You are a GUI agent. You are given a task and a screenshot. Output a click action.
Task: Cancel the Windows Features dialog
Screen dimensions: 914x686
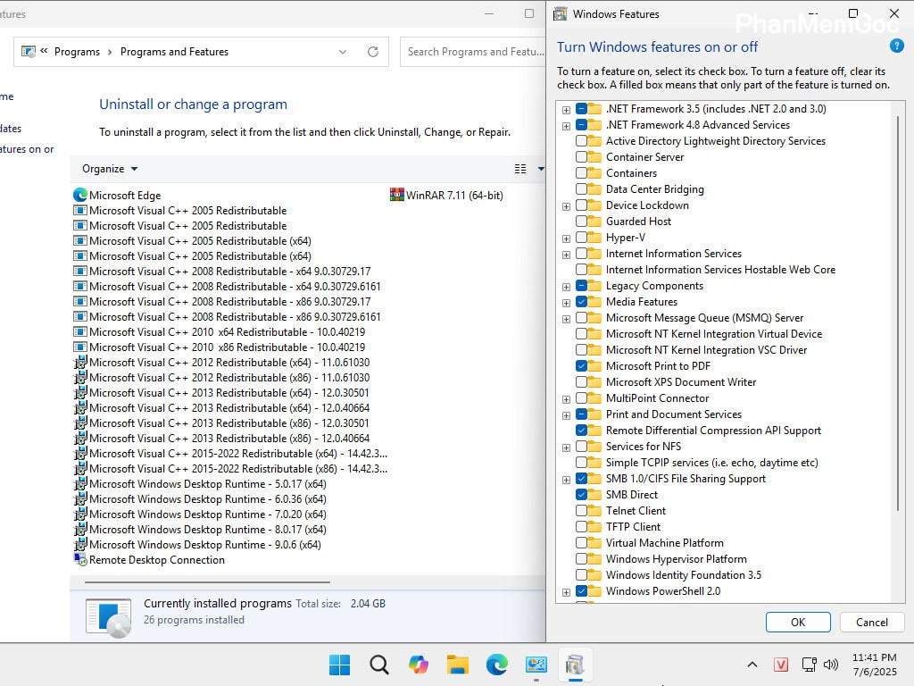pos(871,622)
